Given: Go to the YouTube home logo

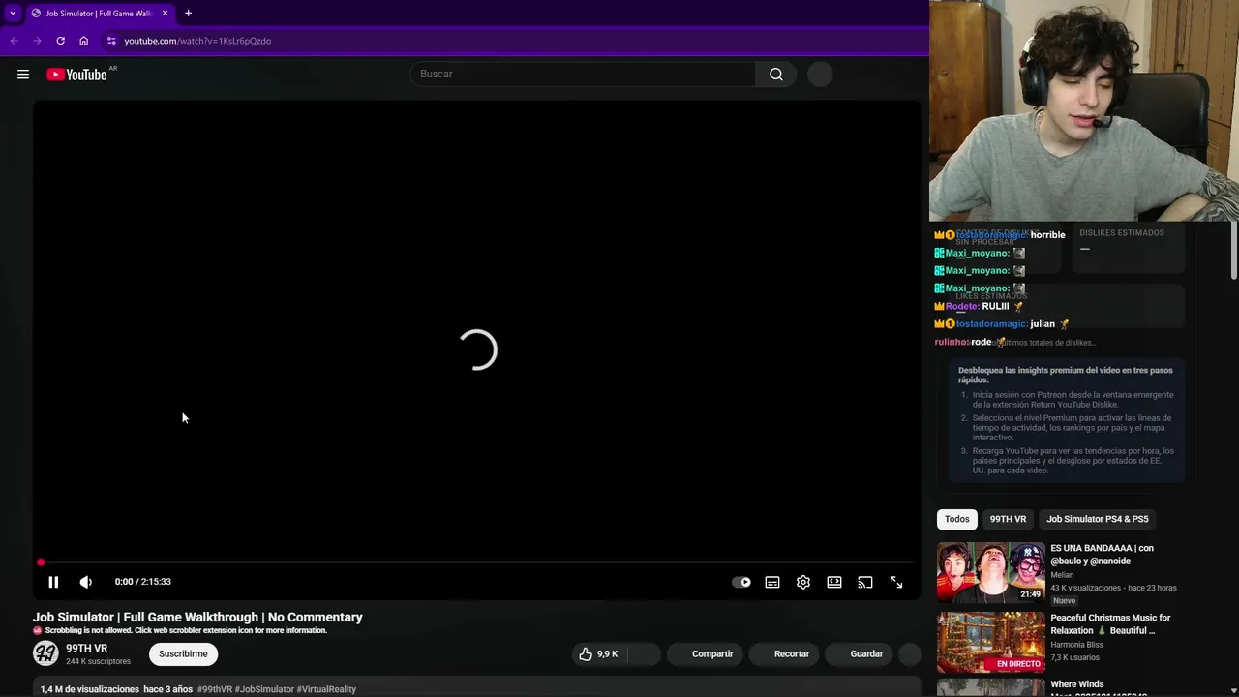Looking at the screenshot, I should point(76,75).
